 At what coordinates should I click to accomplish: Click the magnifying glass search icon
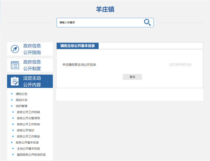pyautogui.click(x=147, y=22)
